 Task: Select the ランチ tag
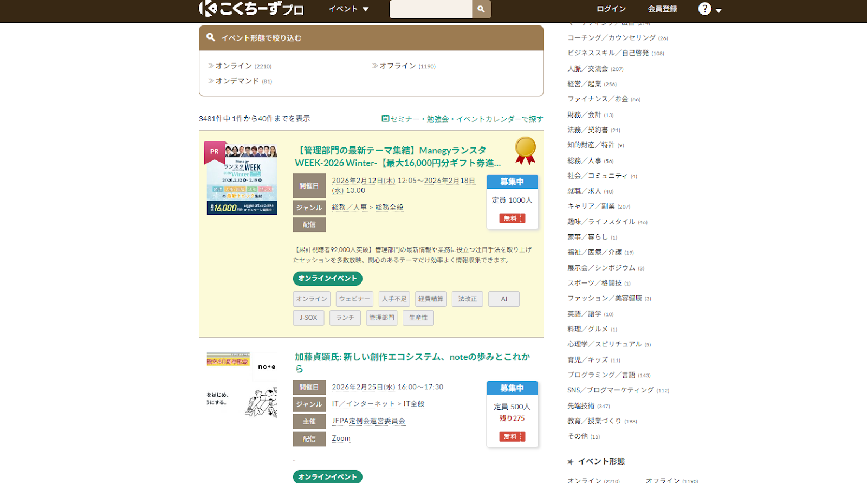[345, 318]
